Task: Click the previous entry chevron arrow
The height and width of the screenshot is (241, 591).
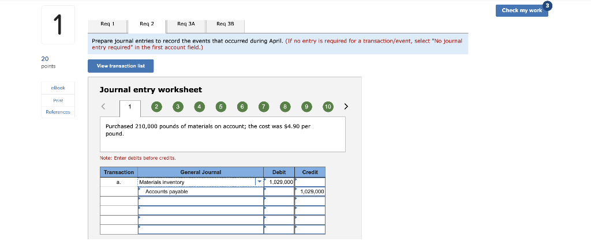Action: [x=103, y=107]
